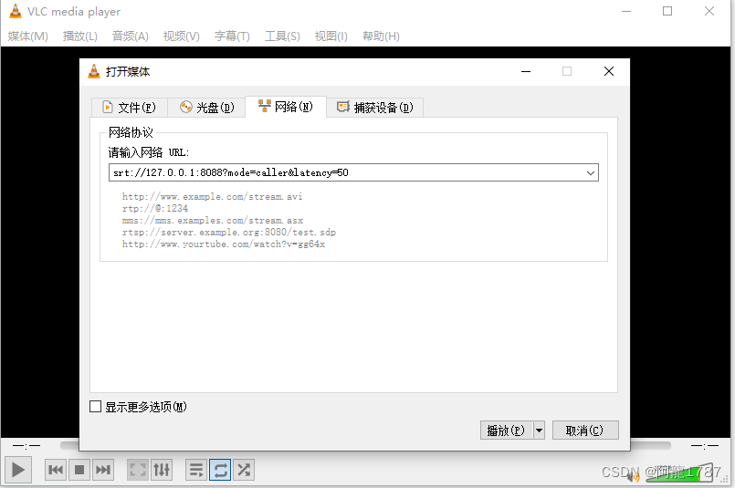The height and width of the screenshot is (488, 735).
Task: Open the 视图(I) menu
Action: pos(331,36)
